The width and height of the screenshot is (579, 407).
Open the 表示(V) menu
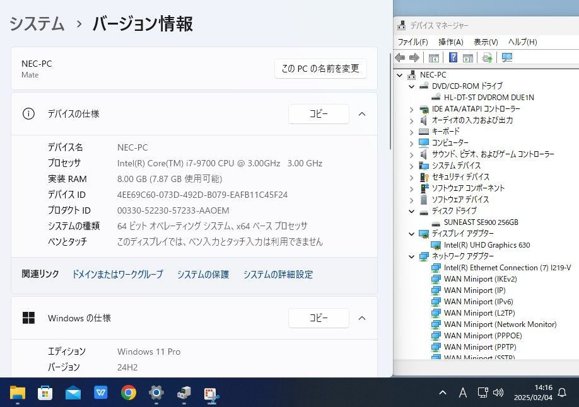point(486,42)
